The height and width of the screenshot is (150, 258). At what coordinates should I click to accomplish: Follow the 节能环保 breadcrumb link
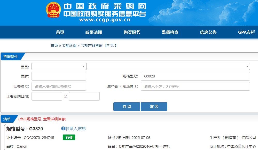click(x=69, y=45)
